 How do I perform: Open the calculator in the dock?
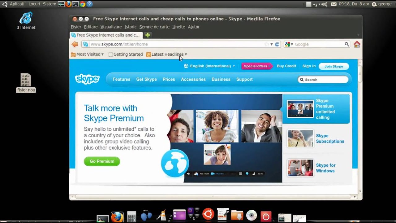point(131,217)
